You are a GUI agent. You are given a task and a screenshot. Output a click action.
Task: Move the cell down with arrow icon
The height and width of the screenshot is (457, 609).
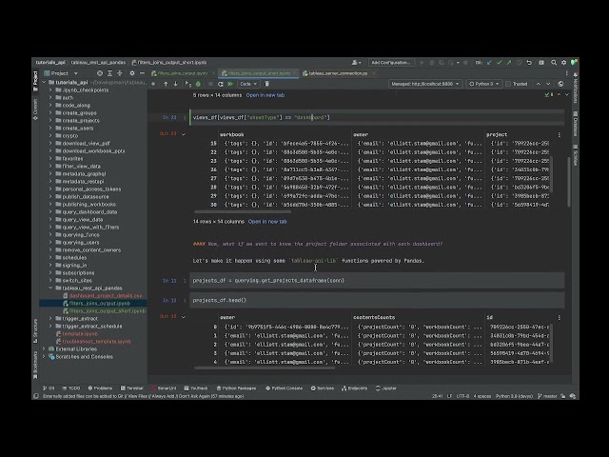[x=175, y=84]
